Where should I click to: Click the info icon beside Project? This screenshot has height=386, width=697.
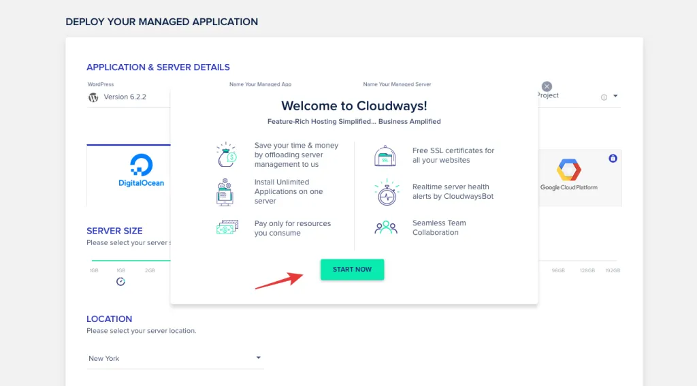point(604,97)
